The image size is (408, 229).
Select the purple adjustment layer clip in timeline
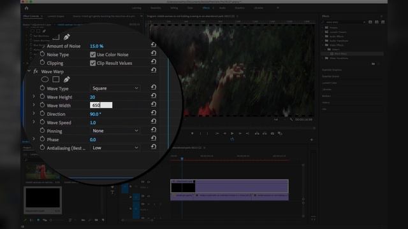[229, 186]
